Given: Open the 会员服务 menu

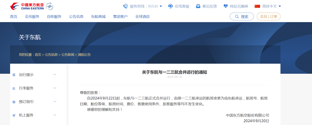Looking at the screenshot, I should [x=32, y=17].
